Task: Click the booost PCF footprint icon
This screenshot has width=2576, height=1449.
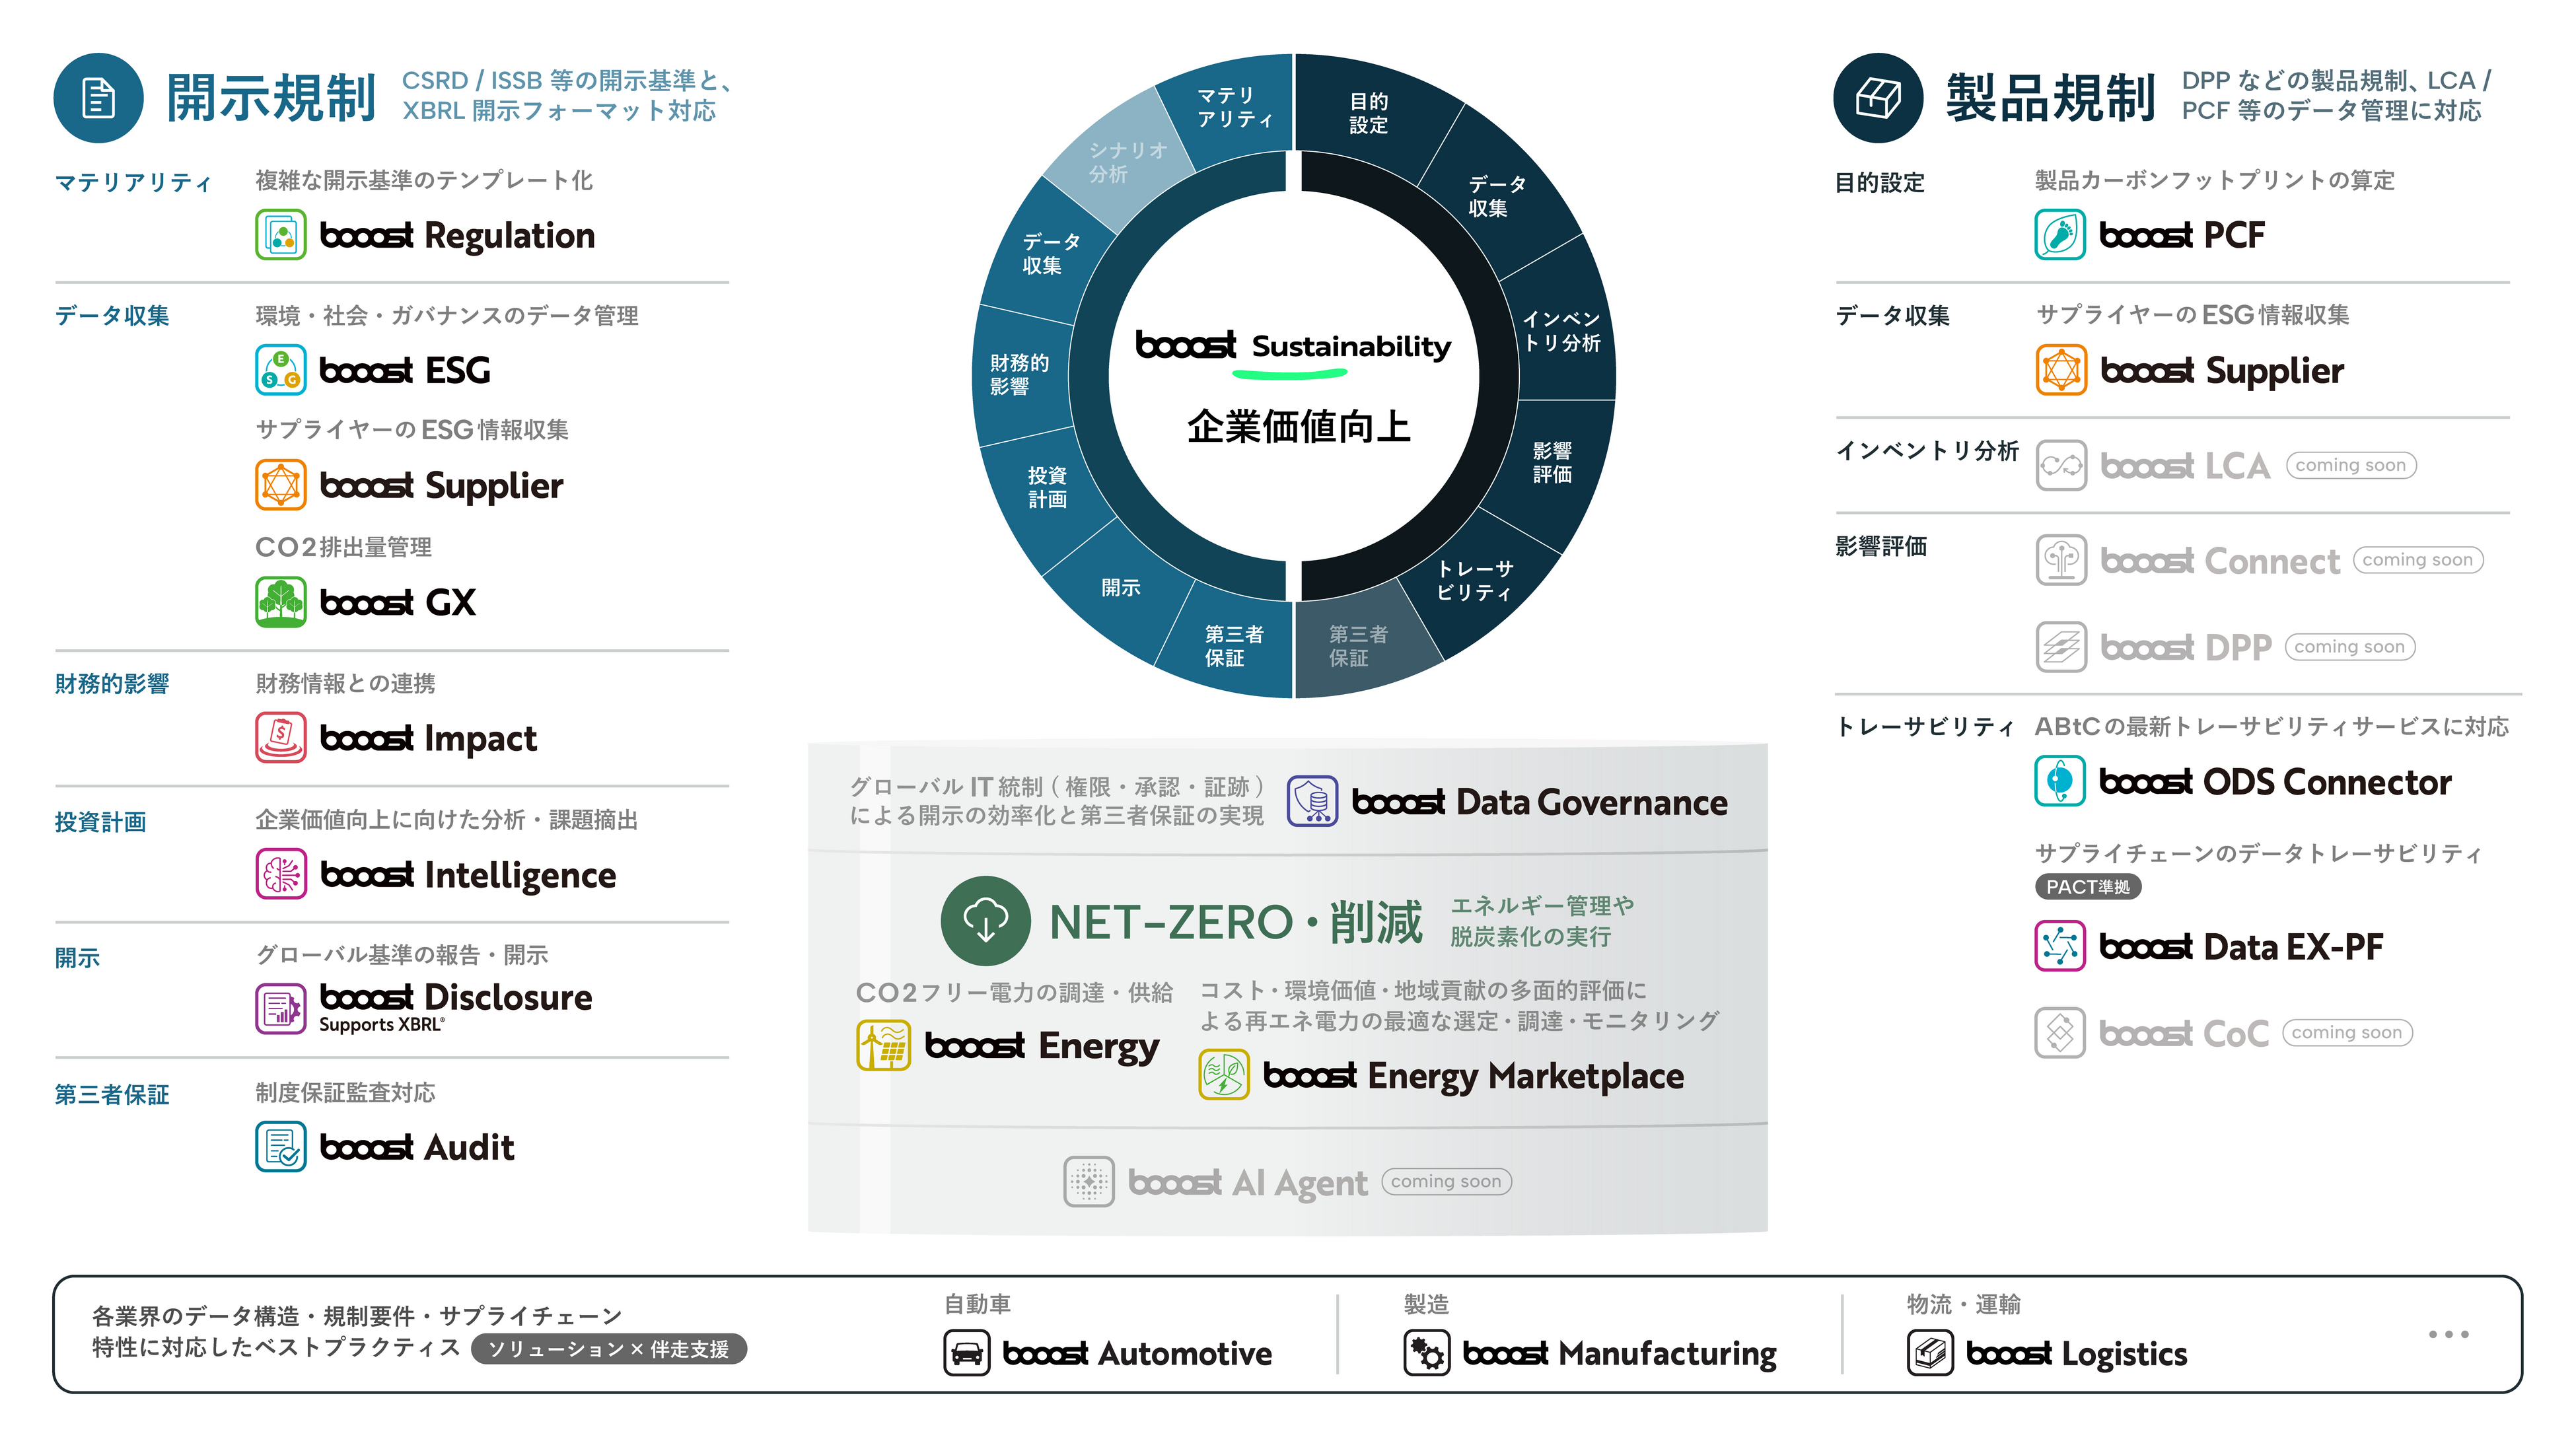Action: [x=2060, y=235]
